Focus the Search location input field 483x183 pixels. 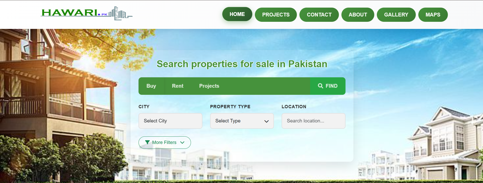tap(313, 121)
